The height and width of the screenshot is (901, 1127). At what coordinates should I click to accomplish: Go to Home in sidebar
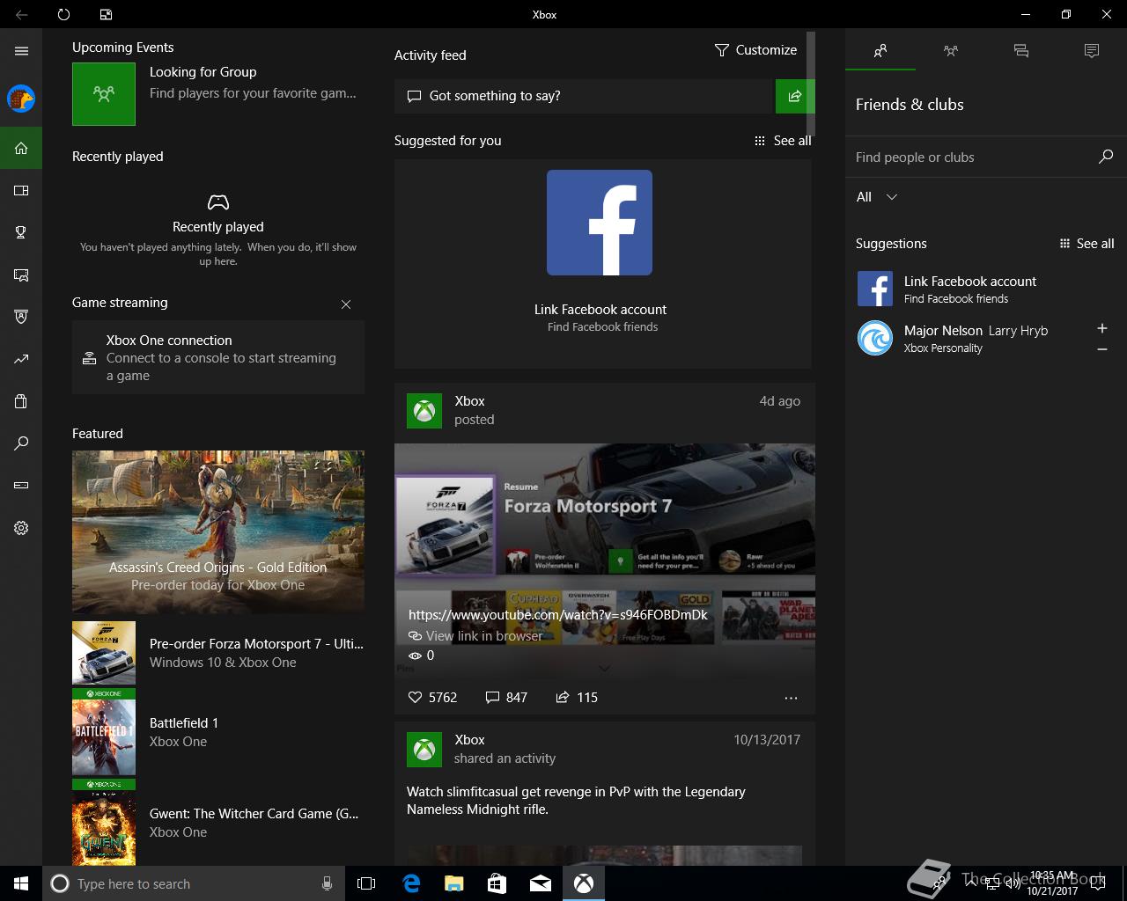[x=21, y=148]
